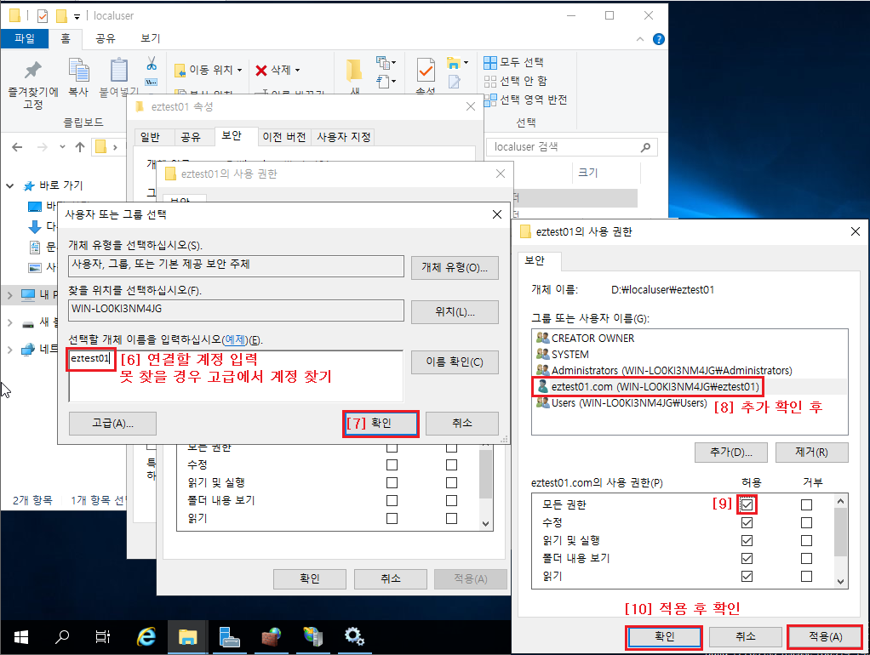Click the Invert selection icon
This screenshot has height=655, width=870.
[x=490, y=100]
